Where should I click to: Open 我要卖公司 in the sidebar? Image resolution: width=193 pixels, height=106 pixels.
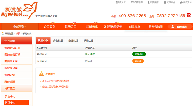click(x=16, y=61)
